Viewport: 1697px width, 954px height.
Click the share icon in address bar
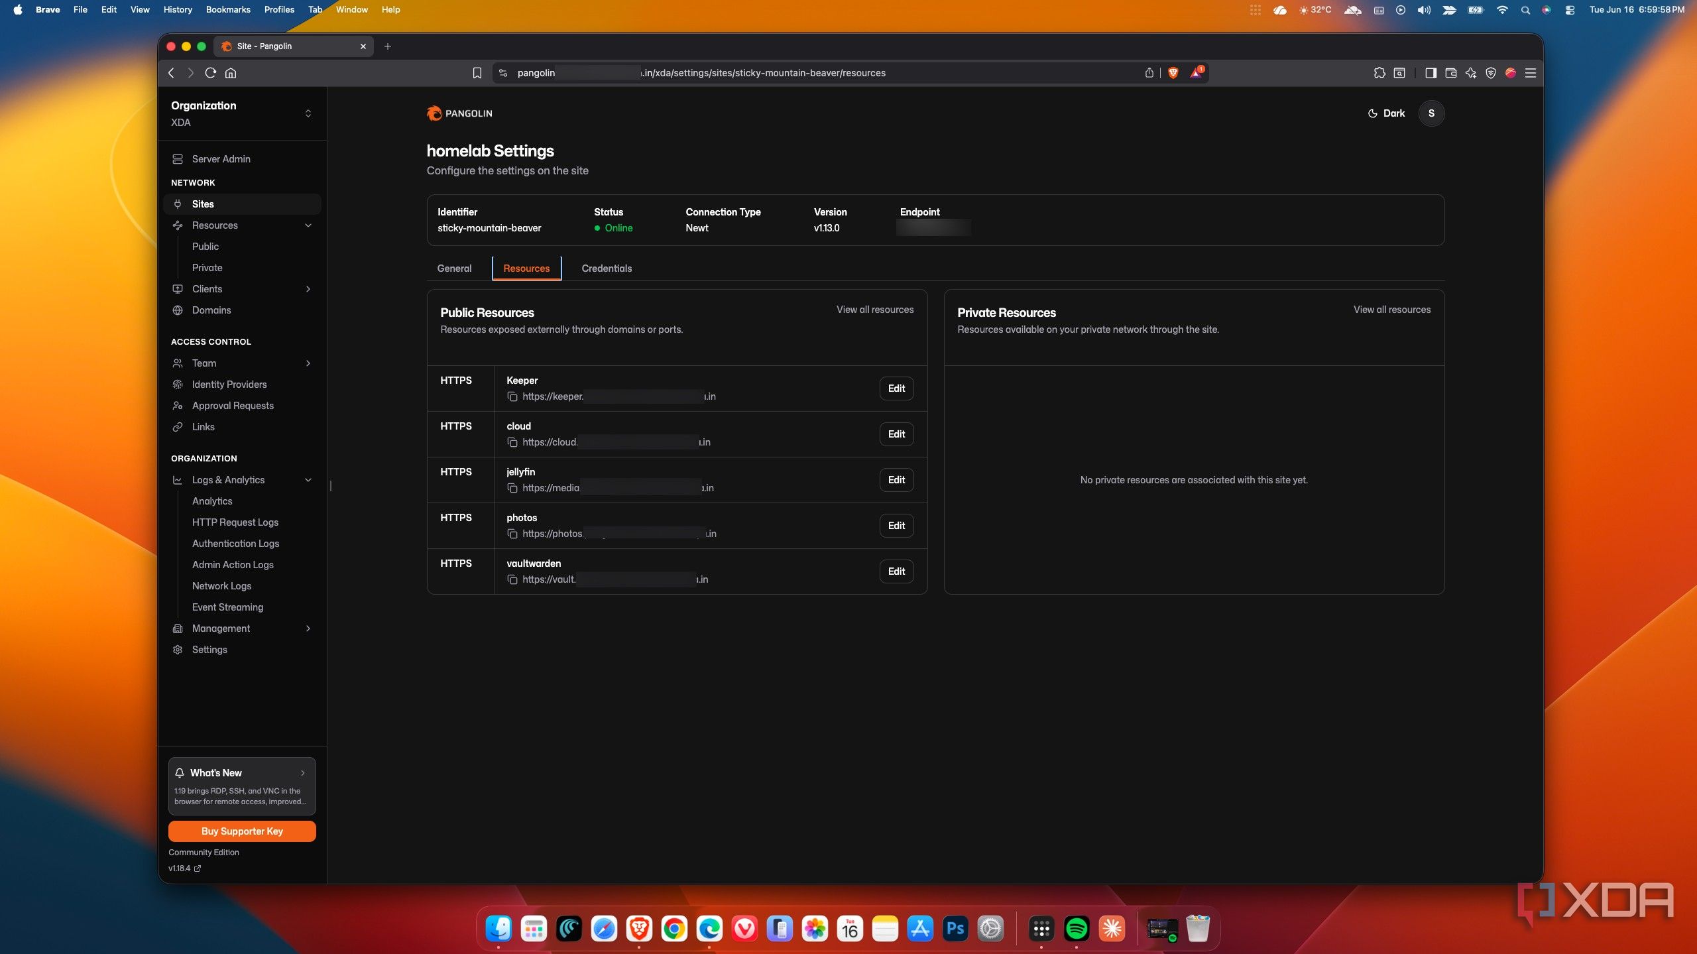coord(1149,73)
